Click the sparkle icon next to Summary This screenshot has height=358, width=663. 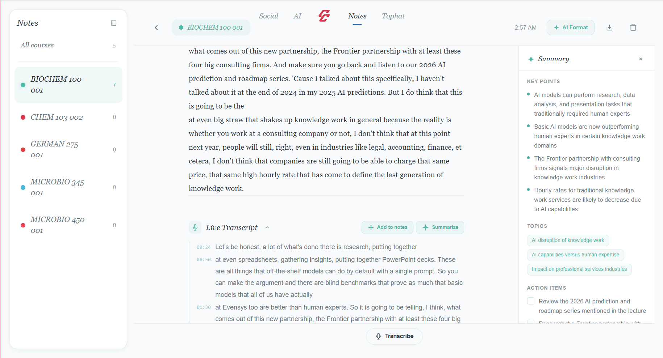[530, 59]
